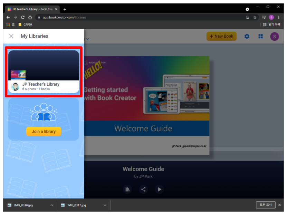Open the Welcome Guide book cover
The width and height of the screenshot is (287, 214).
(147, 105)
